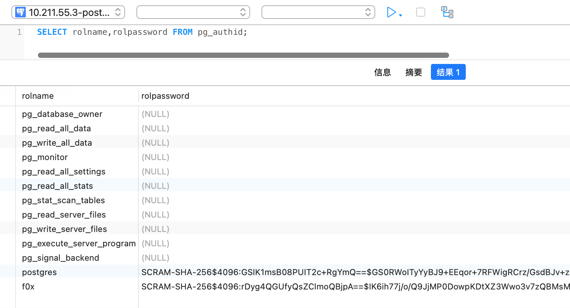Select the 结果 1 tab
This screenshot has width=570, height=308.
(x=448, y=72)
